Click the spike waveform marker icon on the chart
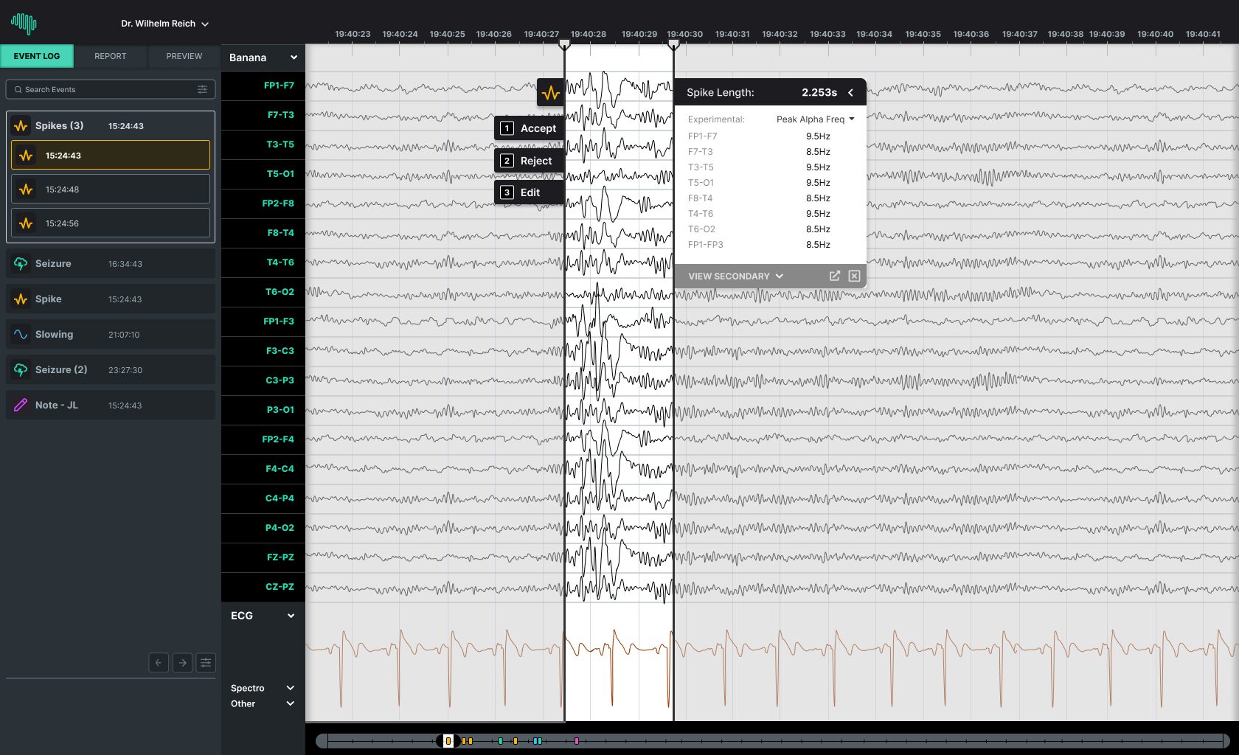 550,93
